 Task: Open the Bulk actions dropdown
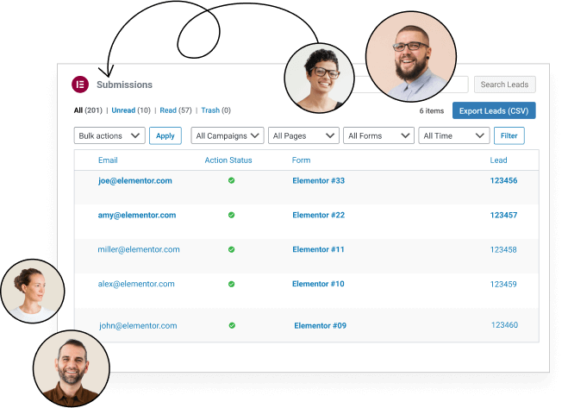(109, 135)
